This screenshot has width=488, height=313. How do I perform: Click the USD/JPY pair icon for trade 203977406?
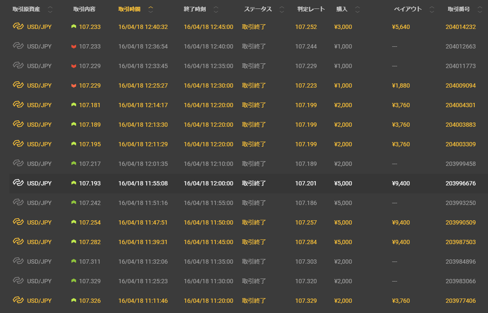(18, 301)
